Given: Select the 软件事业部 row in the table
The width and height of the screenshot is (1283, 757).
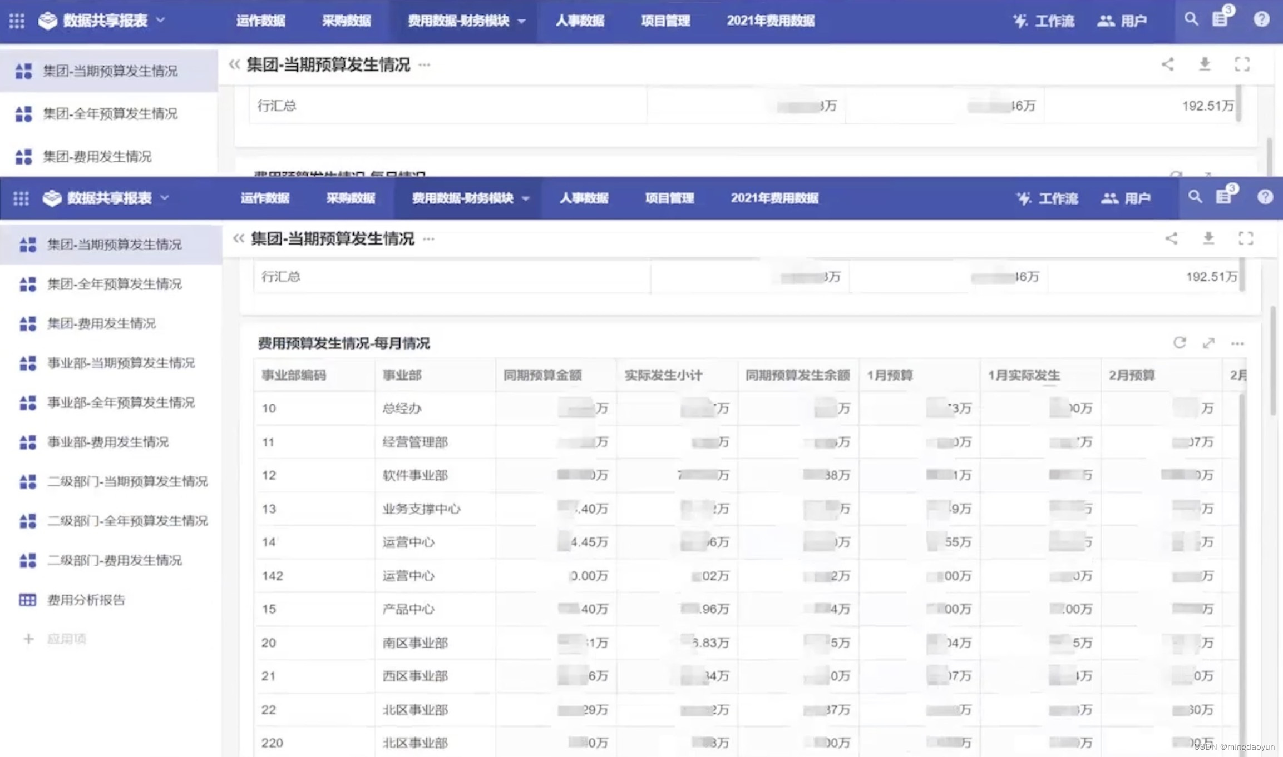Looking at the screenshot, I should tap(414, 475).
